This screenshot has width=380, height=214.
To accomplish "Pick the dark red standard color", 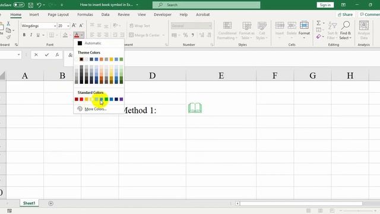I will coord(77,99).
